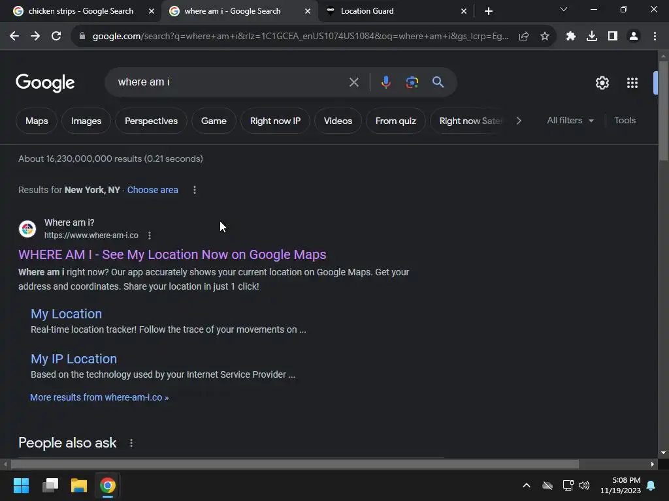The width and height of the screenshot is (669, 501).
Task: Open the Windows Start menu
Action: click(21, 485)
